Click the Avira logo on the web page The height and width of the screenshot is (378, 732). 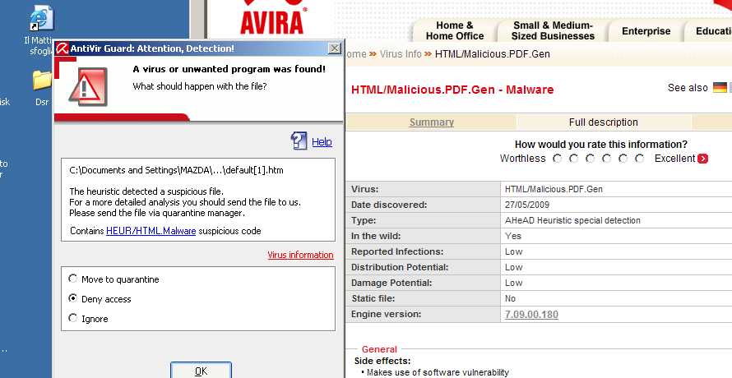(x=272, y=16)
